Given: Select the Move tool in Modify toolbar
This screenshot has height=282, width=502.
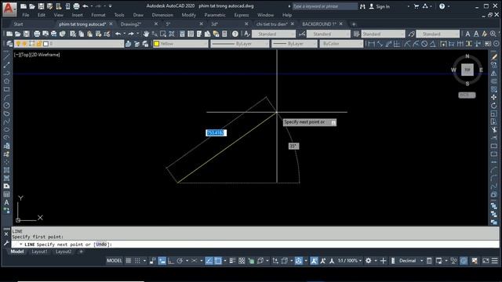Looking at the screenshot, I should 494,97.
